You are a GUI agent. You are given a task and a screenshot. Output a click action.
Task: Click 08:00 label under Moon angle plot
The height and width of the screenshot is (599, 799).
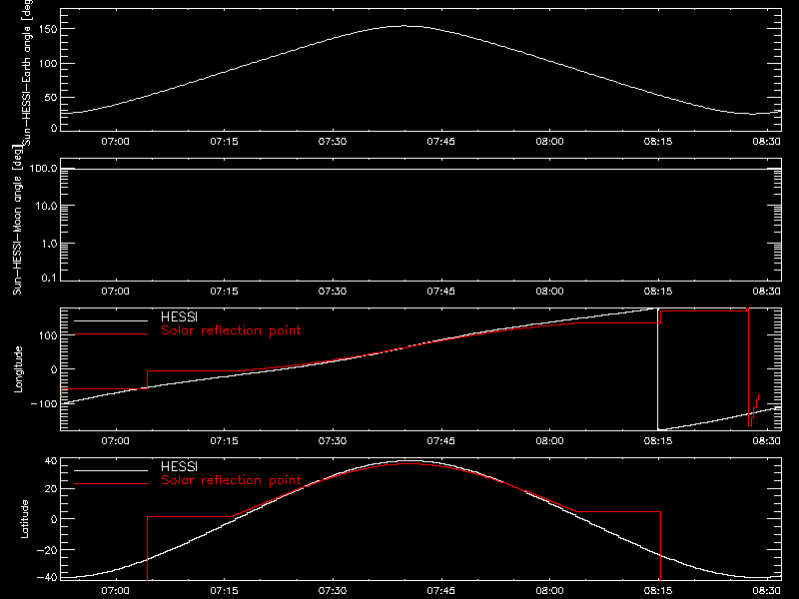click(549, 292)
